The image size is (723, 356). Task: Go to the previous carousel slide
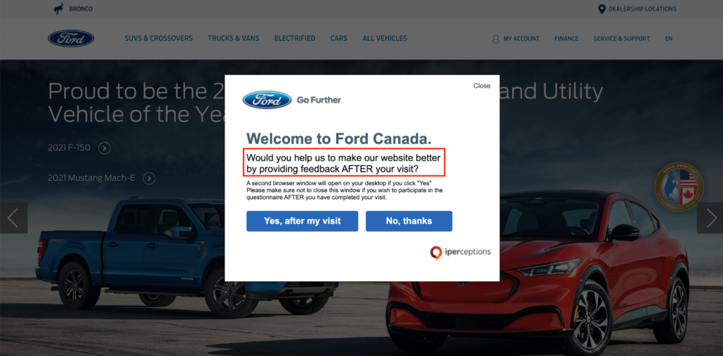(x=13, y=218)
